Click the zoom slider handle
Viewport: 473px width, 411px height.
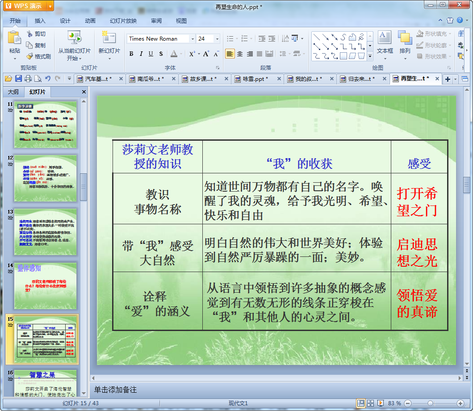tap(431, 403)
